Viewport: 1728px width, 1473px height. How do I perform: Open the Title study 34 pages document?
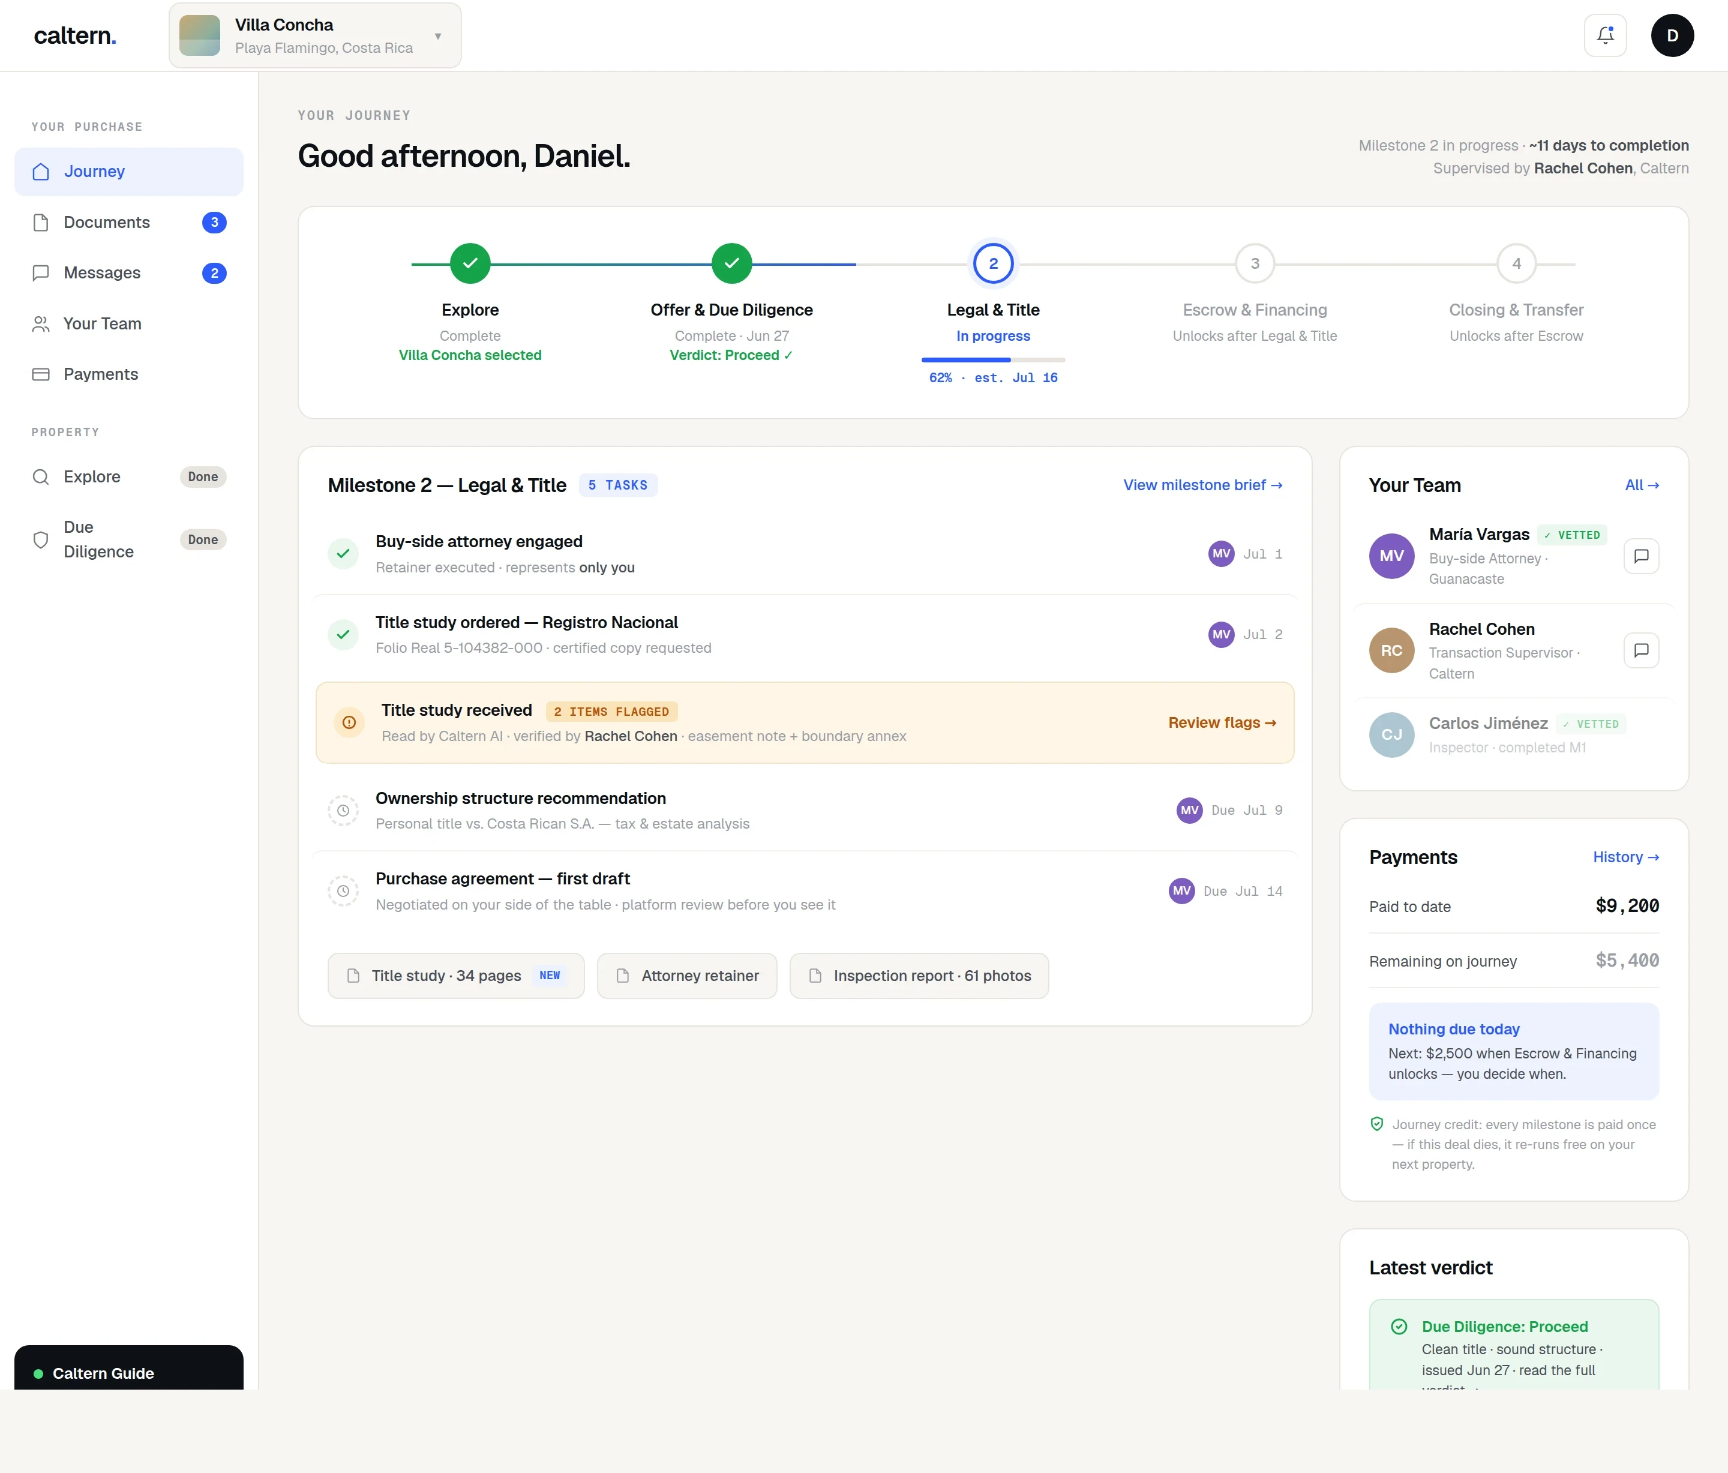click(455, 976)
